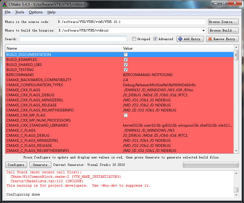Uncheck the BUILD_SHARED_LIBS checkbox

click(126, 65)
